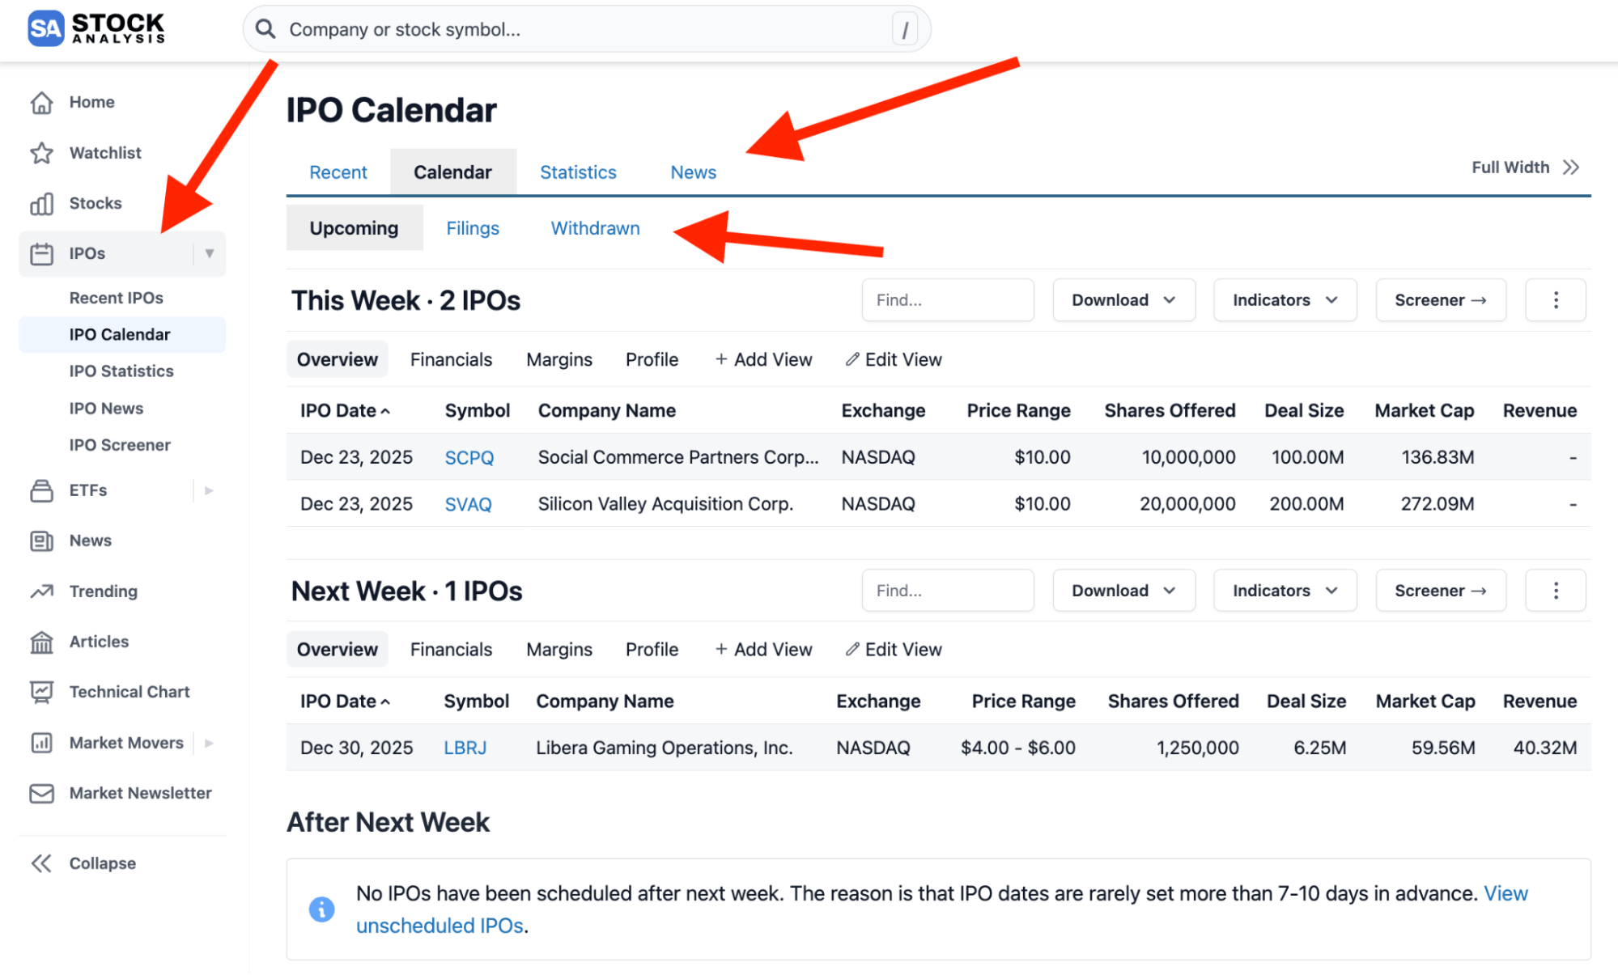Viewport: 1618px width, 975px height.
Task: Open Technical Chart via its icon
Action: [41, 692]
